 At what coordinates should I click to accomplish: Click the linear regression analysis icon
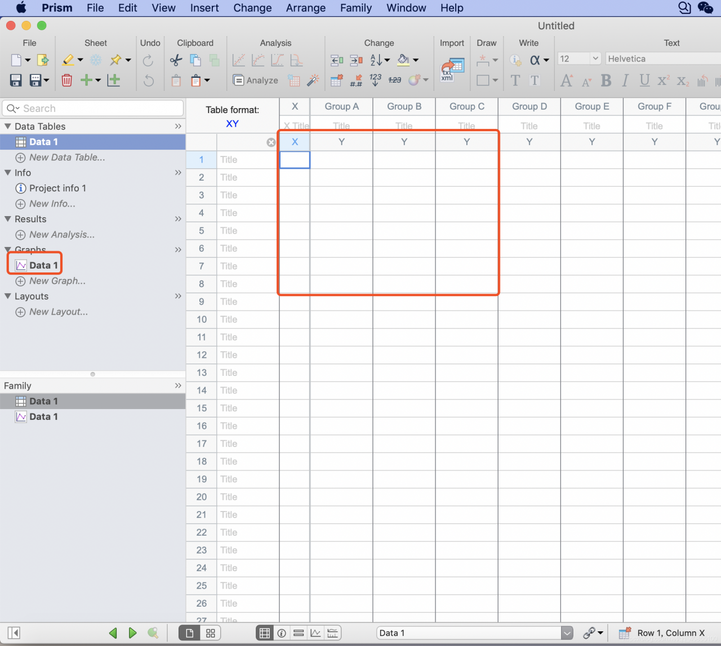tap(239, 60)
